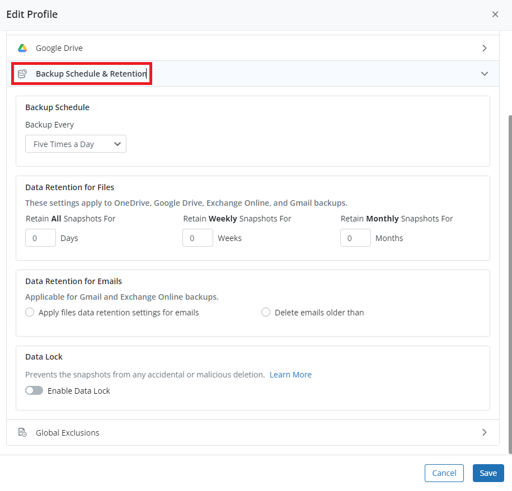The height and width of the screenshot is (491, 512).
Task: Click the 'Data Retention for Files' heading
Action: click(70, 187)
